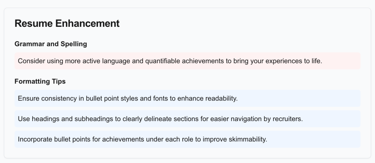Click the word 'recruiters' in the navigation tip
The height and width of the screenshot is (163, 375).
coord(288,119)
